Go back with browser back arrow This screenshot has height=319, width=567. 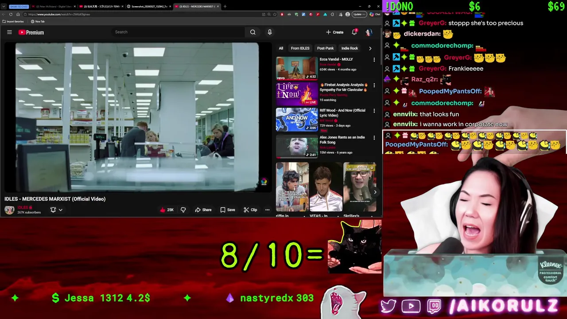tap(4, 14)
